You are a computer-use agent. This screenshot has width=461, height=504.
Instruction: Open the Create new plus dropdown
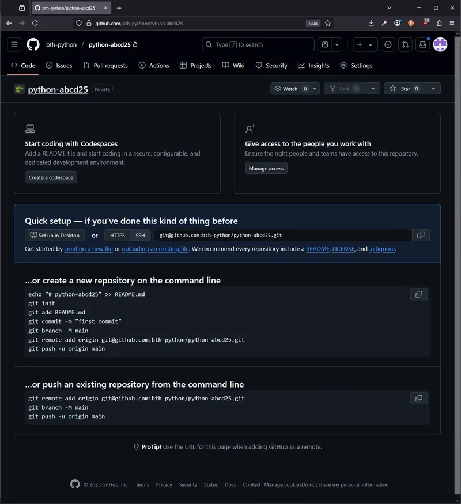pos(365,44)
